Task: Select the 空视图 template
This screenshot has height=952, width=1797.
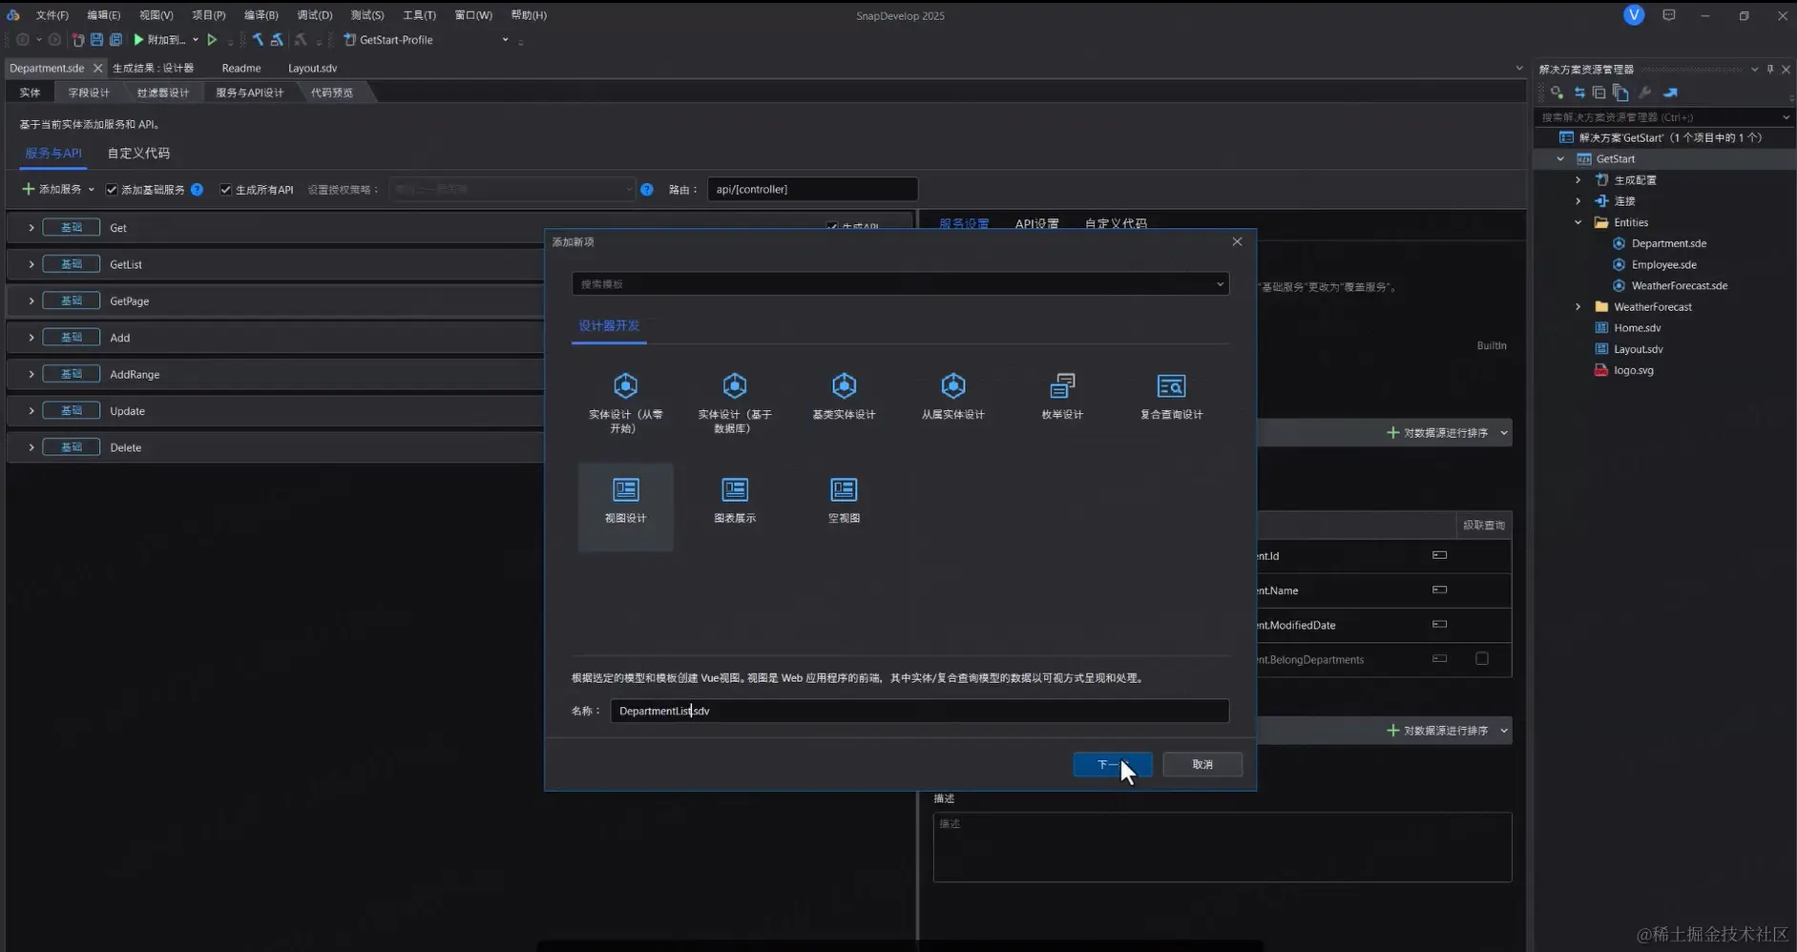Action: pos(844,501)
